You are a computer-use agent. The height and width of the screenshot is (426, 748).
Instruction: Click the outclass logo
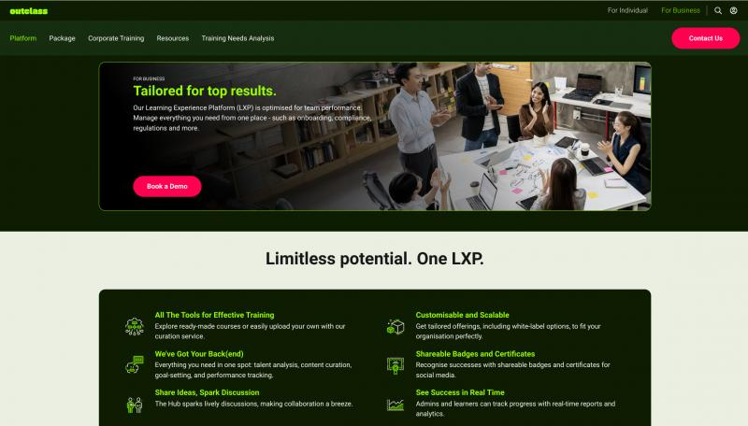click(x=29, y=11)
